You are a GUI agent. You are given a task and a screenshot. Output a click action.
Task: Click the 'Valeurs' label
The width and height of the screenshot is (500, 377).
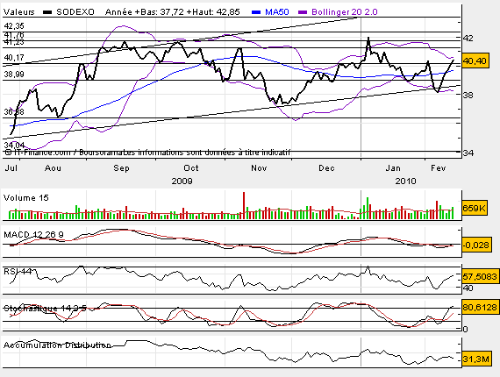tap(18, 12)
